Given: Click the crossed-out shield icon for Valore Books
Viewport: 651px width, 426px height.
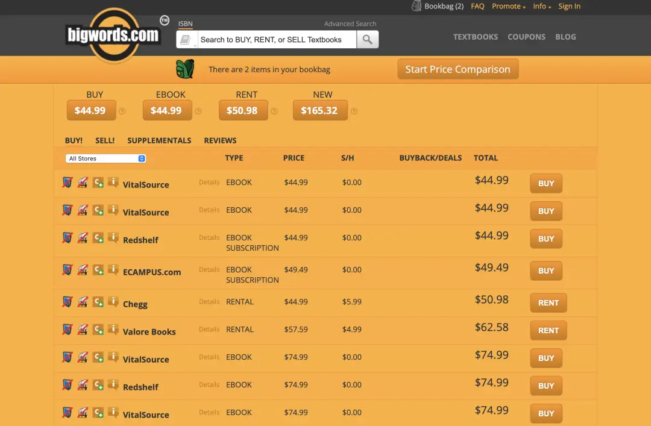Looking at the screenshot, I should [68, 330].
